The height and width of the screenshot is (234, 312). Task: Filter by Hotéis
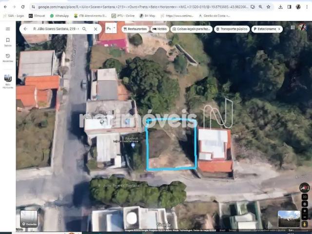click(160, 29)
